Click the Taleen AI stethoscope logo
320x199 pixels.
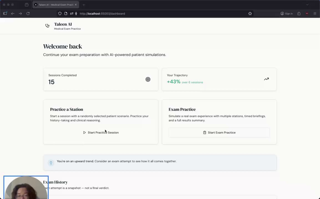tap(47, 26)
